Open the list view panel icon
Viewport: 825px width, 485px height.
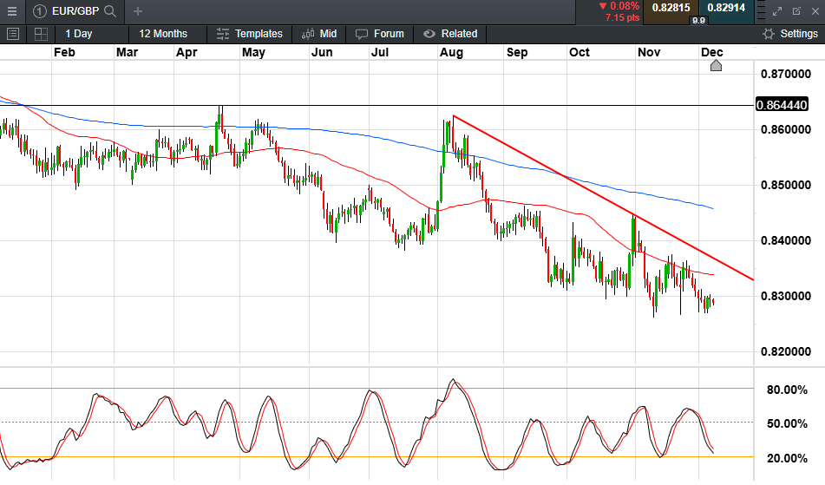tap(13, 34)
